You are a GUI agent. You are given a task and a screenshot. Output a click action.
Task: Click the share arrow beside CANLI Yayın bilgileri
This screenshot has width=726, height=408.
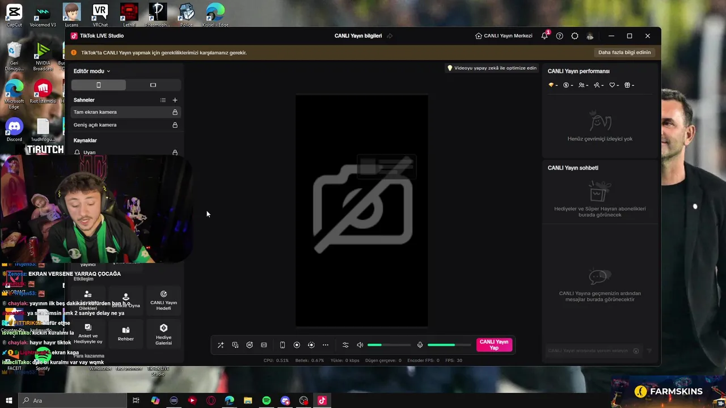click(390, 36)
